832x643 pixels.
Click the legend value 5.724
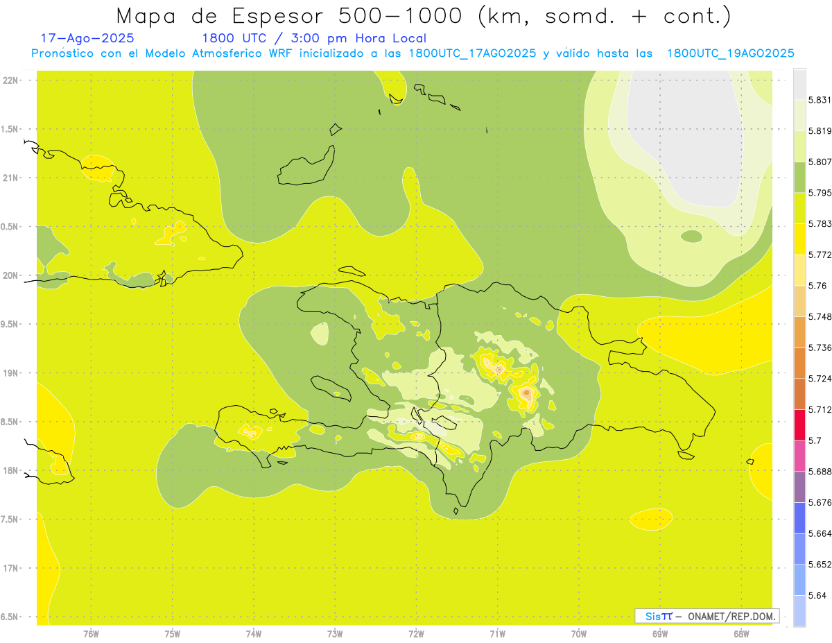[x=820, y=379]
